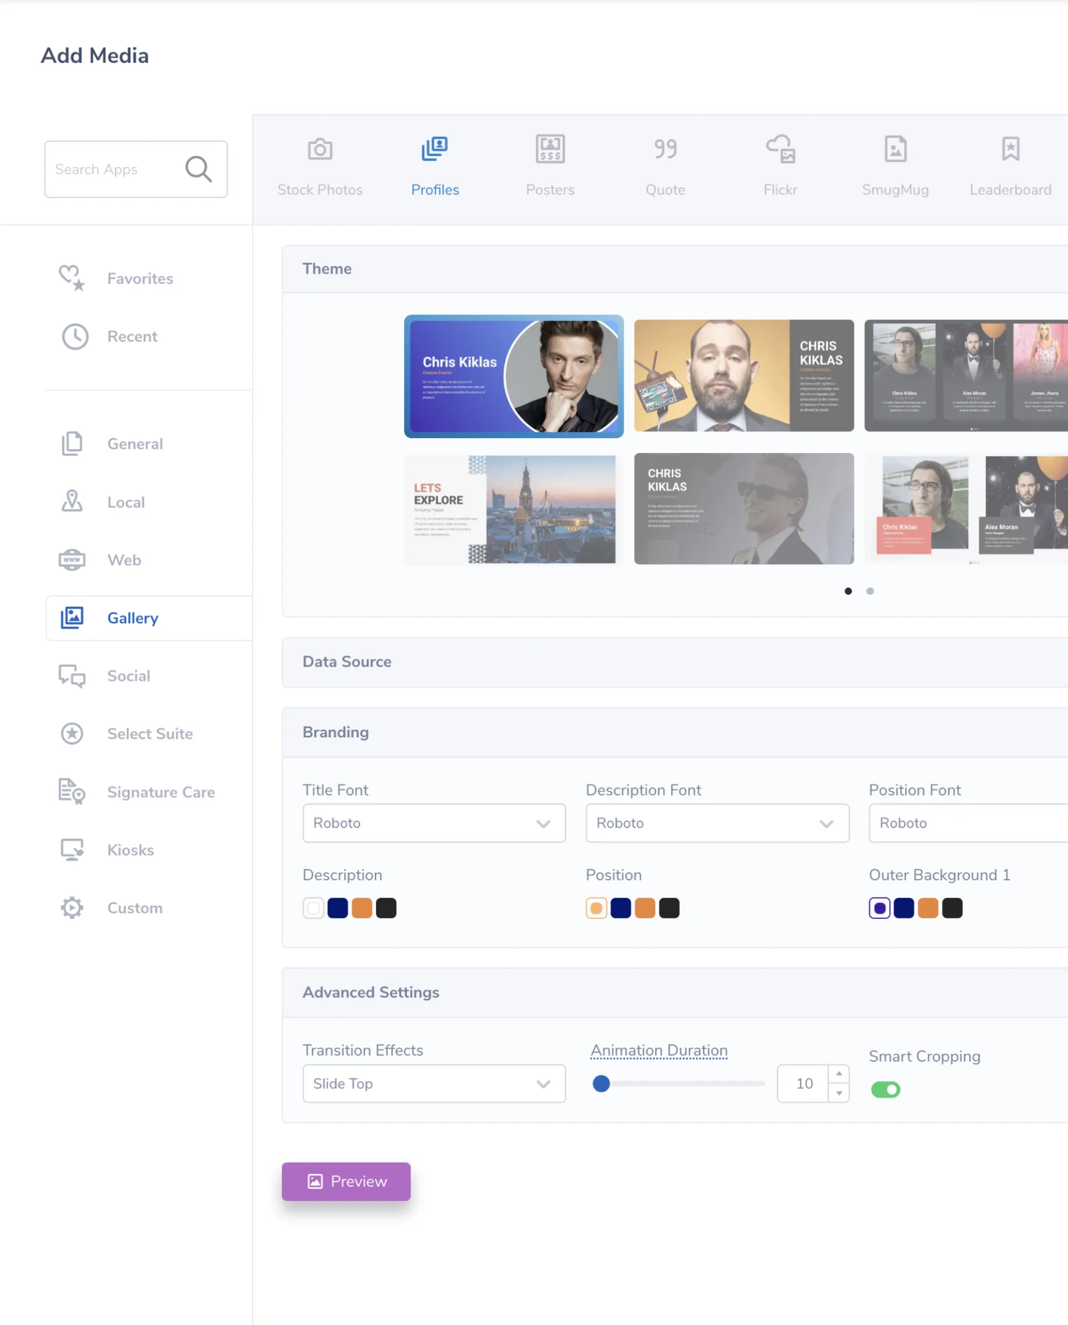Go to first theme page dot
1068x1325 pixels.
click(849, 591)
